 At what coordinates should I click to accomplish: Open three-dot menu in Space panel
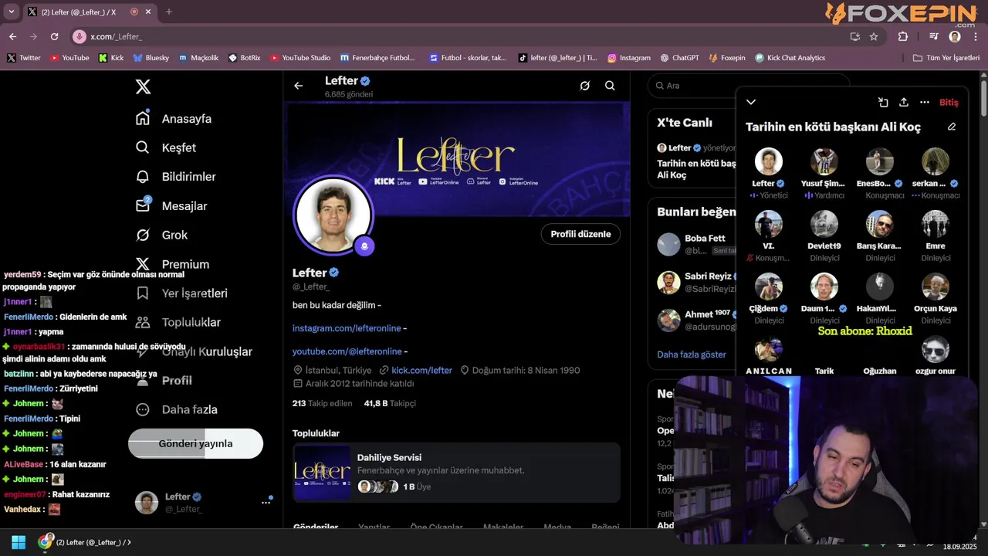[925, 102]
